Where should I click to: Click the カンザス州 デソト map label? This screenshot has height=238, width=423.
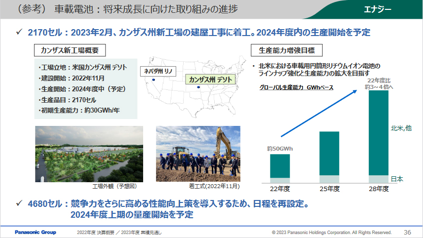click(210, 79)
